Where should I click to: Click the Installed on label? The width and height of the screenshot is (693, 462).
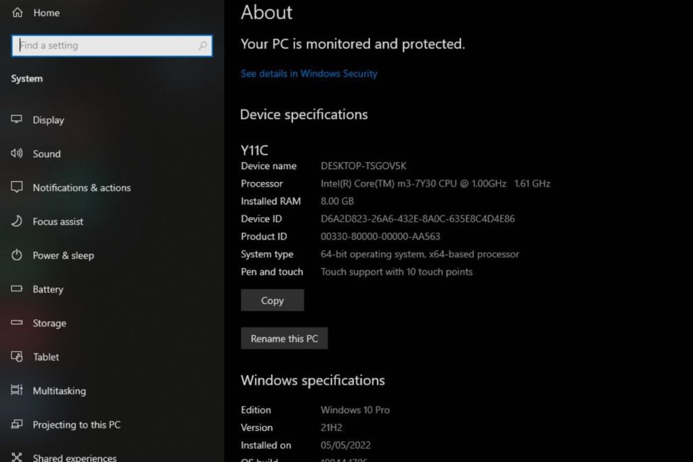pyautogui.click(x=266, y=445)
